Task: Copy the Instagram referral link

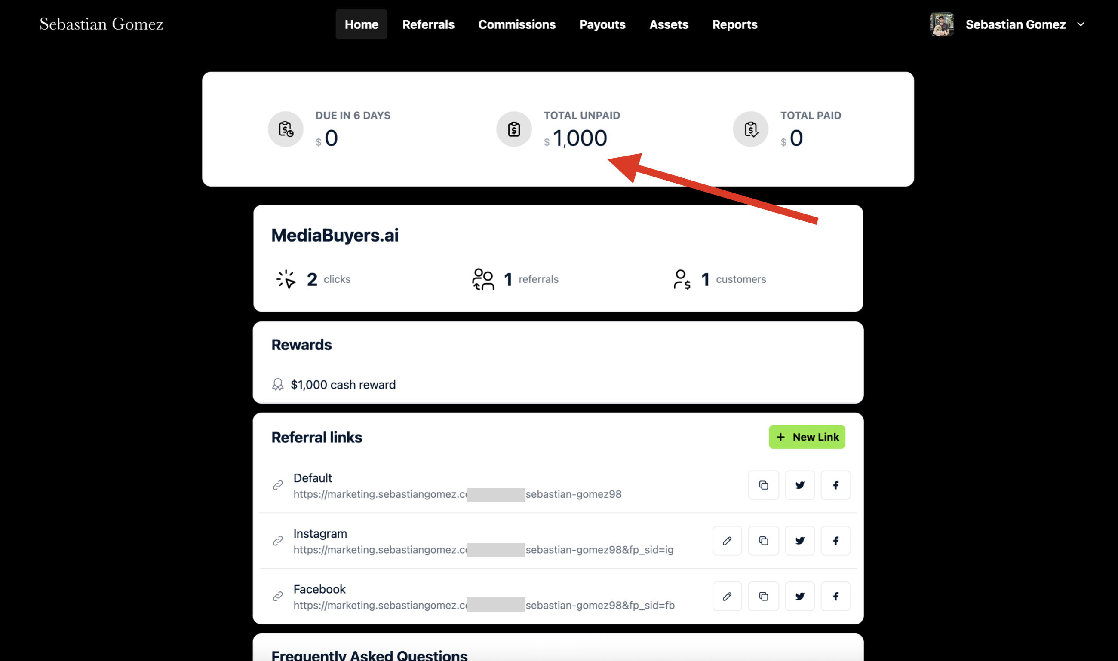Action: click(x=763, y=541)
